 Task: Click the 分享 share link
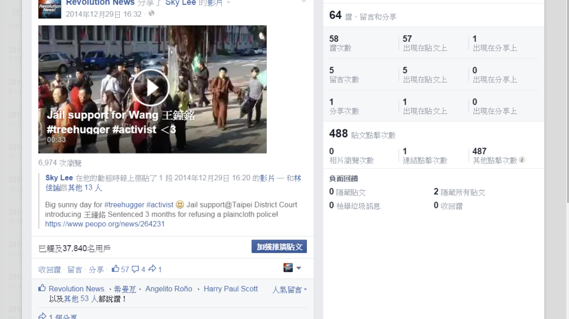(x=96, y=270)
